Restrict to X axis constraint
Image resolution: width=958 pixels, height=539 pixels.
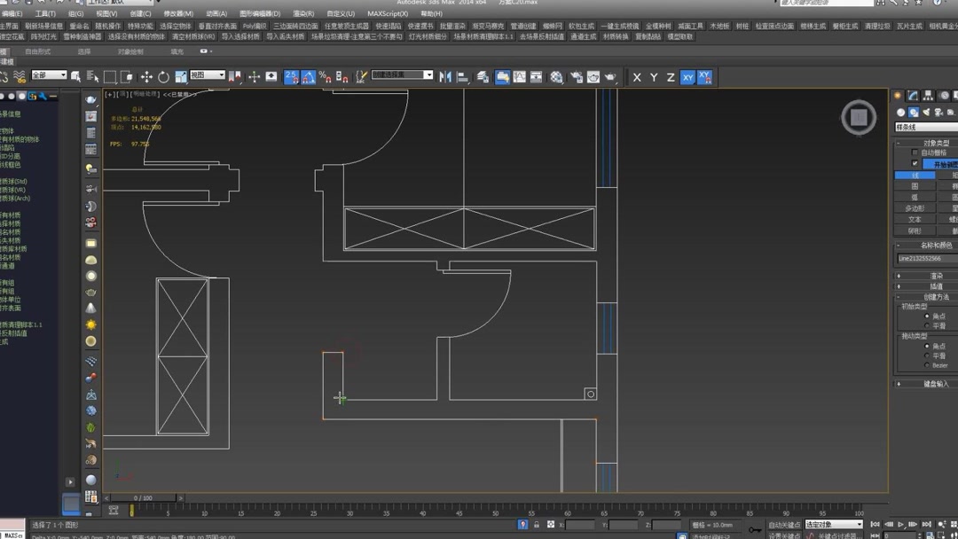[637, 77]
